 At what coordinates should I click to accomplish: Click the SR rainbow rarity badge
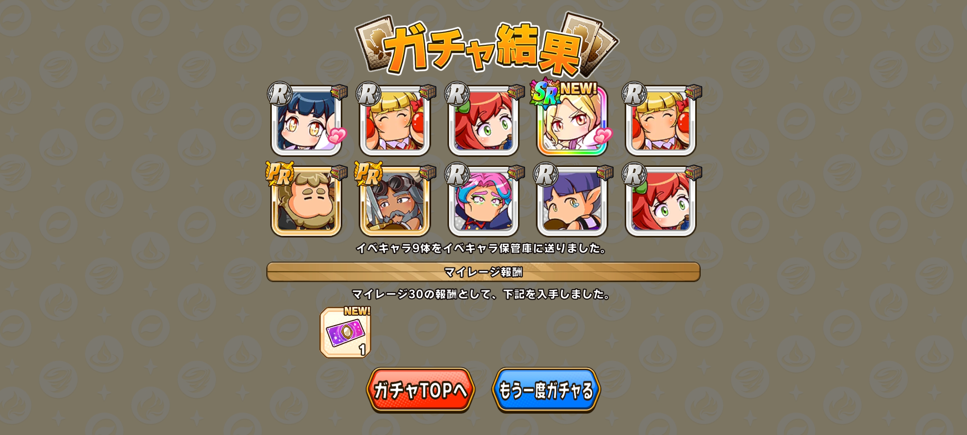click(546, 93)
